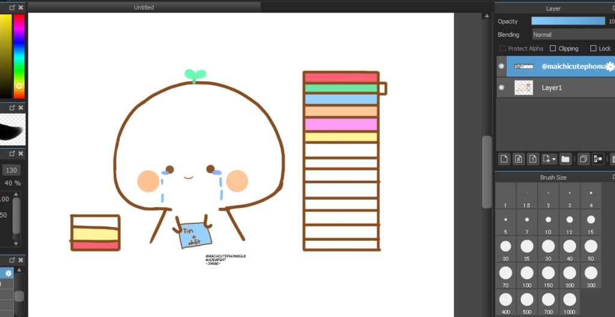The image size is (615, 317).
Task: Click the Brush Size panel header
Action: coord(553,177)
